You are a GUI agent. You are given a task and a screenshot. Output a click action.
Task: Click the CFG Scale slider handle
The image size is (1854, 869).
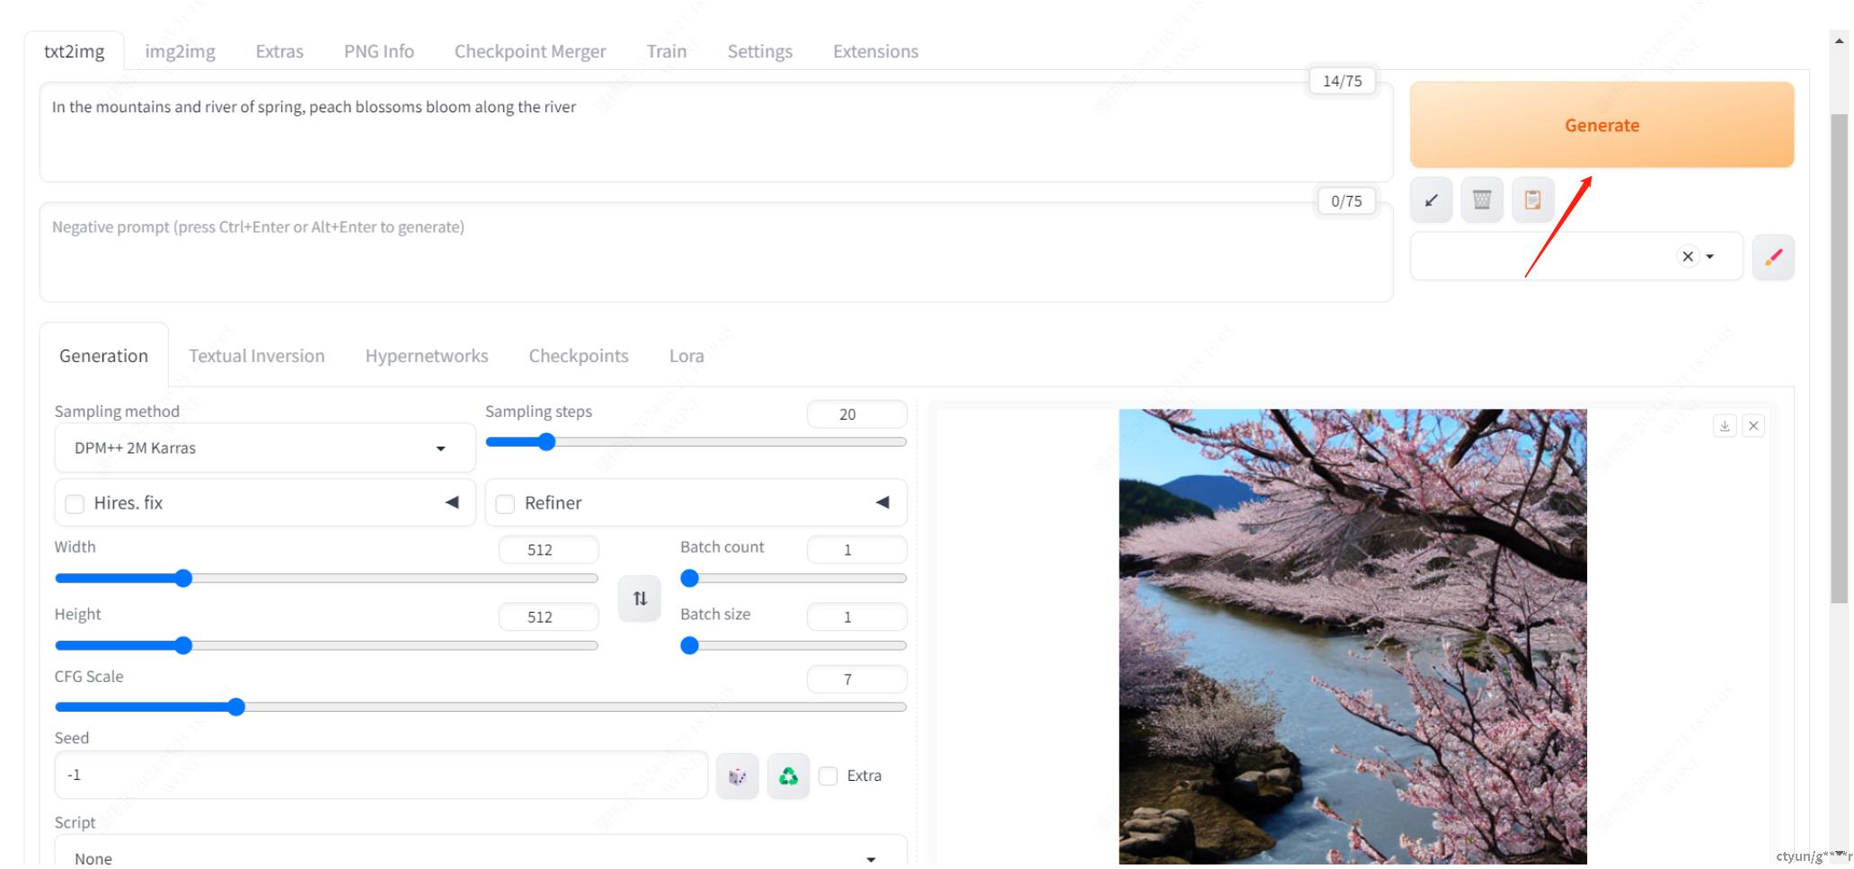pos(236,708)
